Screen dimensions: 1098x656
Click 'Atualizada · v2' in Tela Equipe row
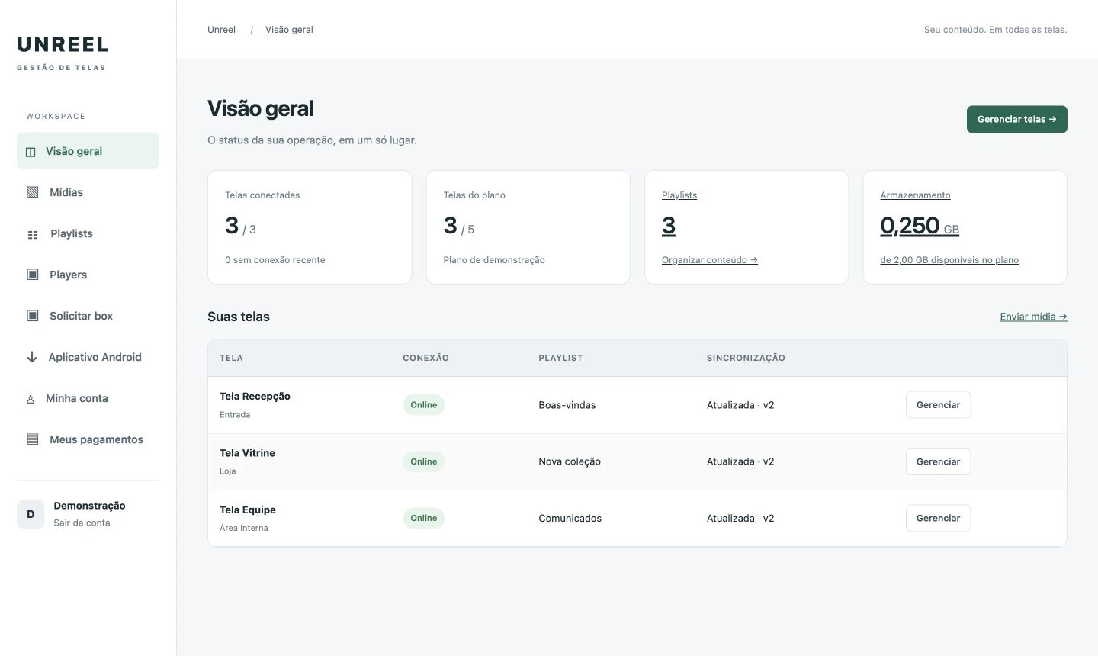[740, 518]
